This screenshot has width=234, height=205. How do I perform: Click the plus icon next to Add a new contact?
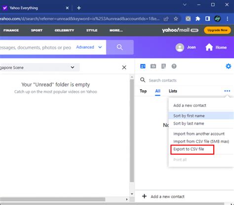point(144,196)
